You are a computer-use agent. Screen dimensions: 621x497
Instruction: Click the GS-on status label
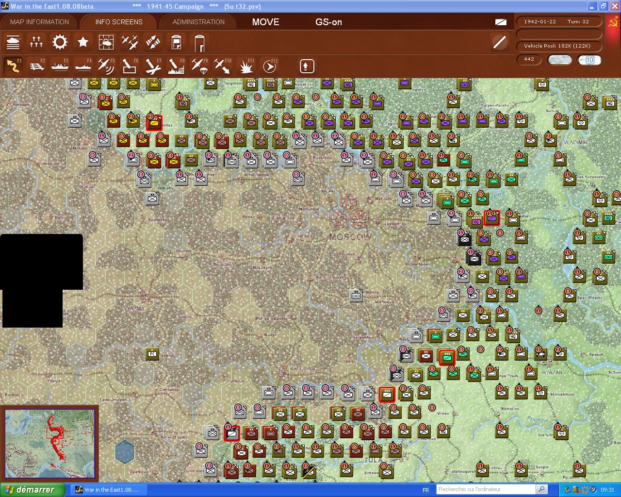click(x=328, y=22)
